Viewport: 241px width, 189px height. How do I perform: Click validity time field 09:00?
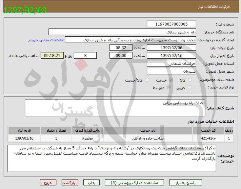pos(121,55)
